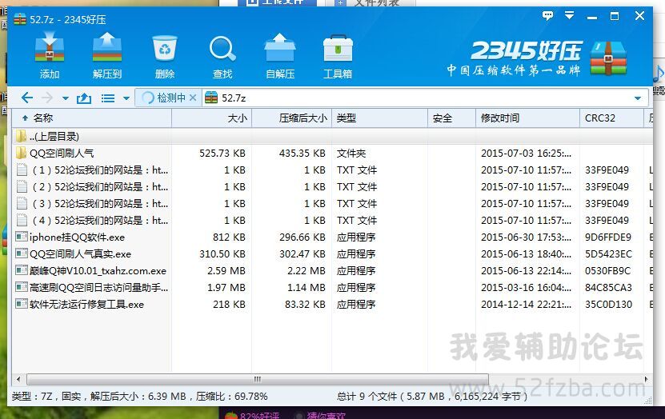Click the horizontal scrollbar thumb
Image resolution: width=665 pixels, height=419 pixels.
[258, 379]
